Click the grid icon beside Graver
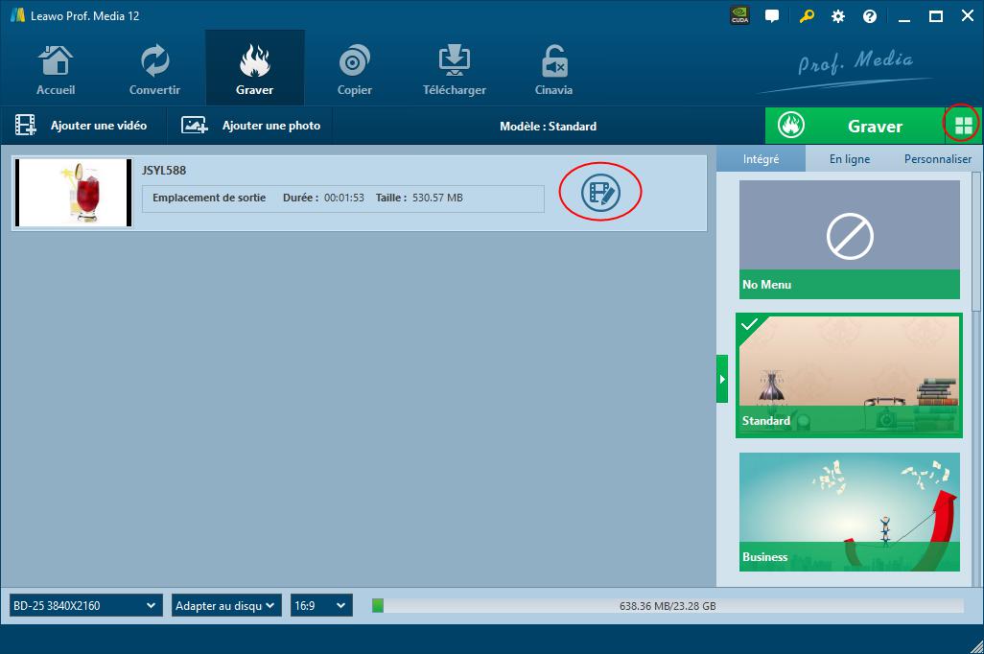Image resolution: width=984 pixels, height=654 pixels. pyautogui.click(x=963, y=126)
